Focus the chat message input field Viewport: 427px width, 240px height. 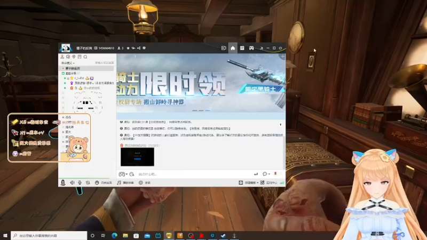[195, 174]
